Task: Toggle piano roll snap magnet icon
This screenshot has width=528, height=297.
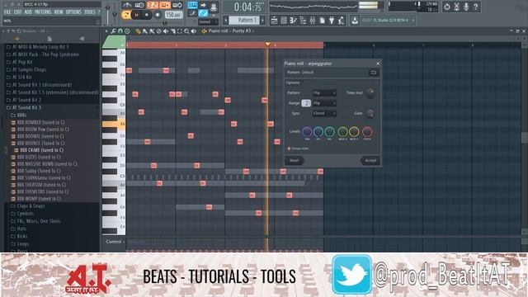Action: (x=120, y=31)
